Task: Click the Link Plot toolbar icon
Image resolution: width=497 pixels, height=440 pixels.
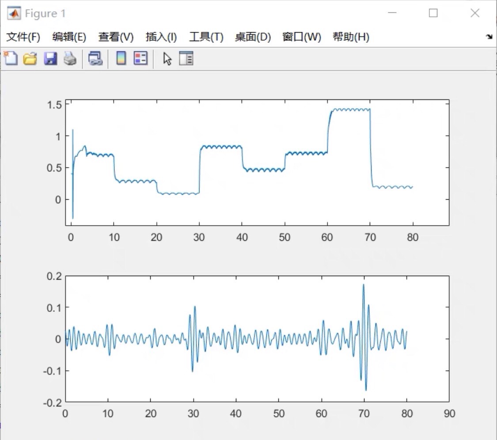Action: click(x=95, y=59)
